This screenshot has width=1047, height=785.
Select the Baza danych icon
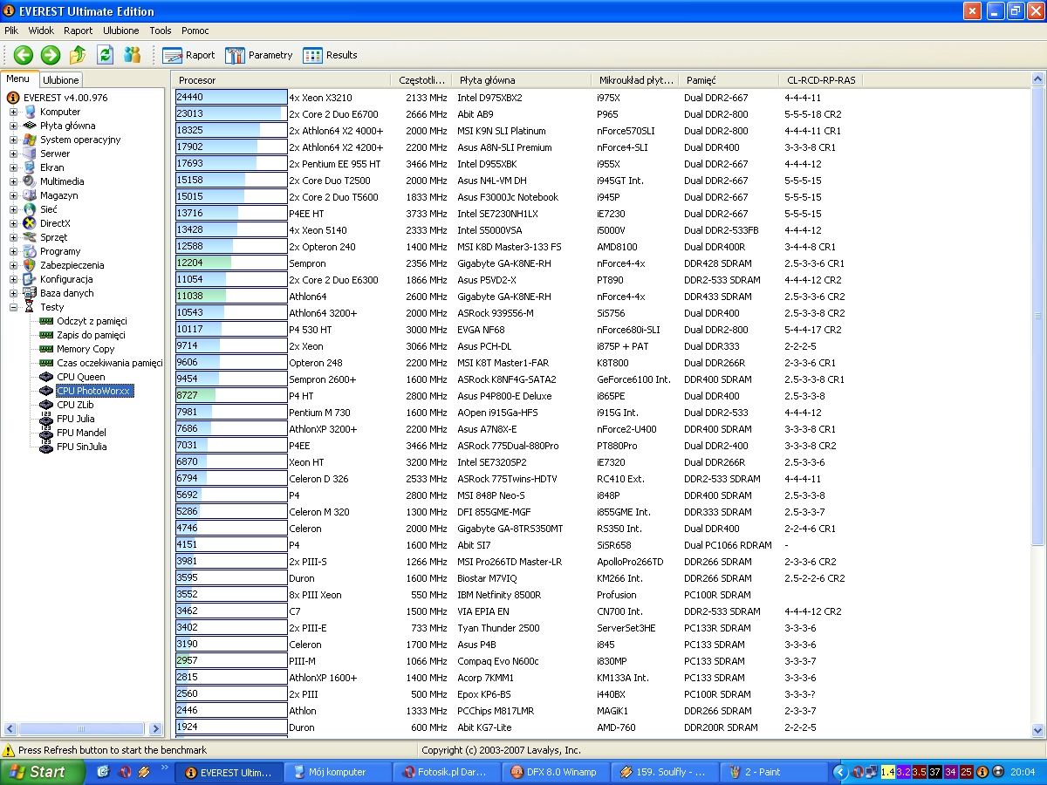tap(31, 293)
